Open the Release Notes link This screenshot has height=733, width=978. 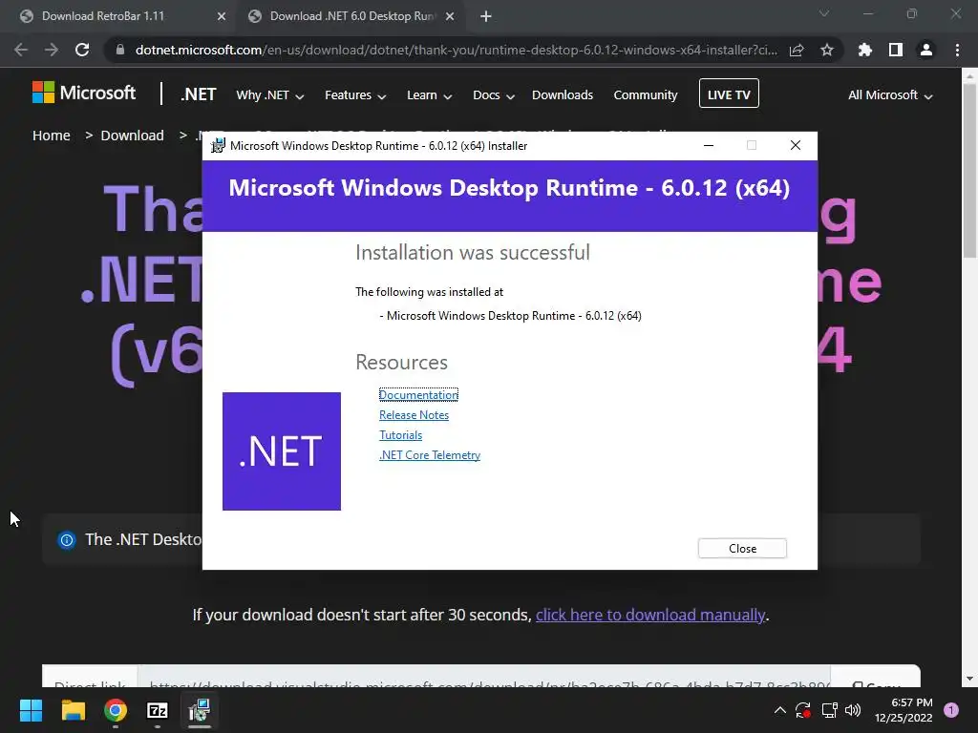click(x=414, y=415)
